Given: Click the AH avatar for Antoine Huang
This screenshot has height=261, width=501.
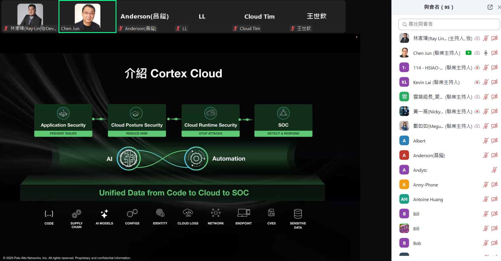Looking at the screenshot, I should tap(404, 199).
